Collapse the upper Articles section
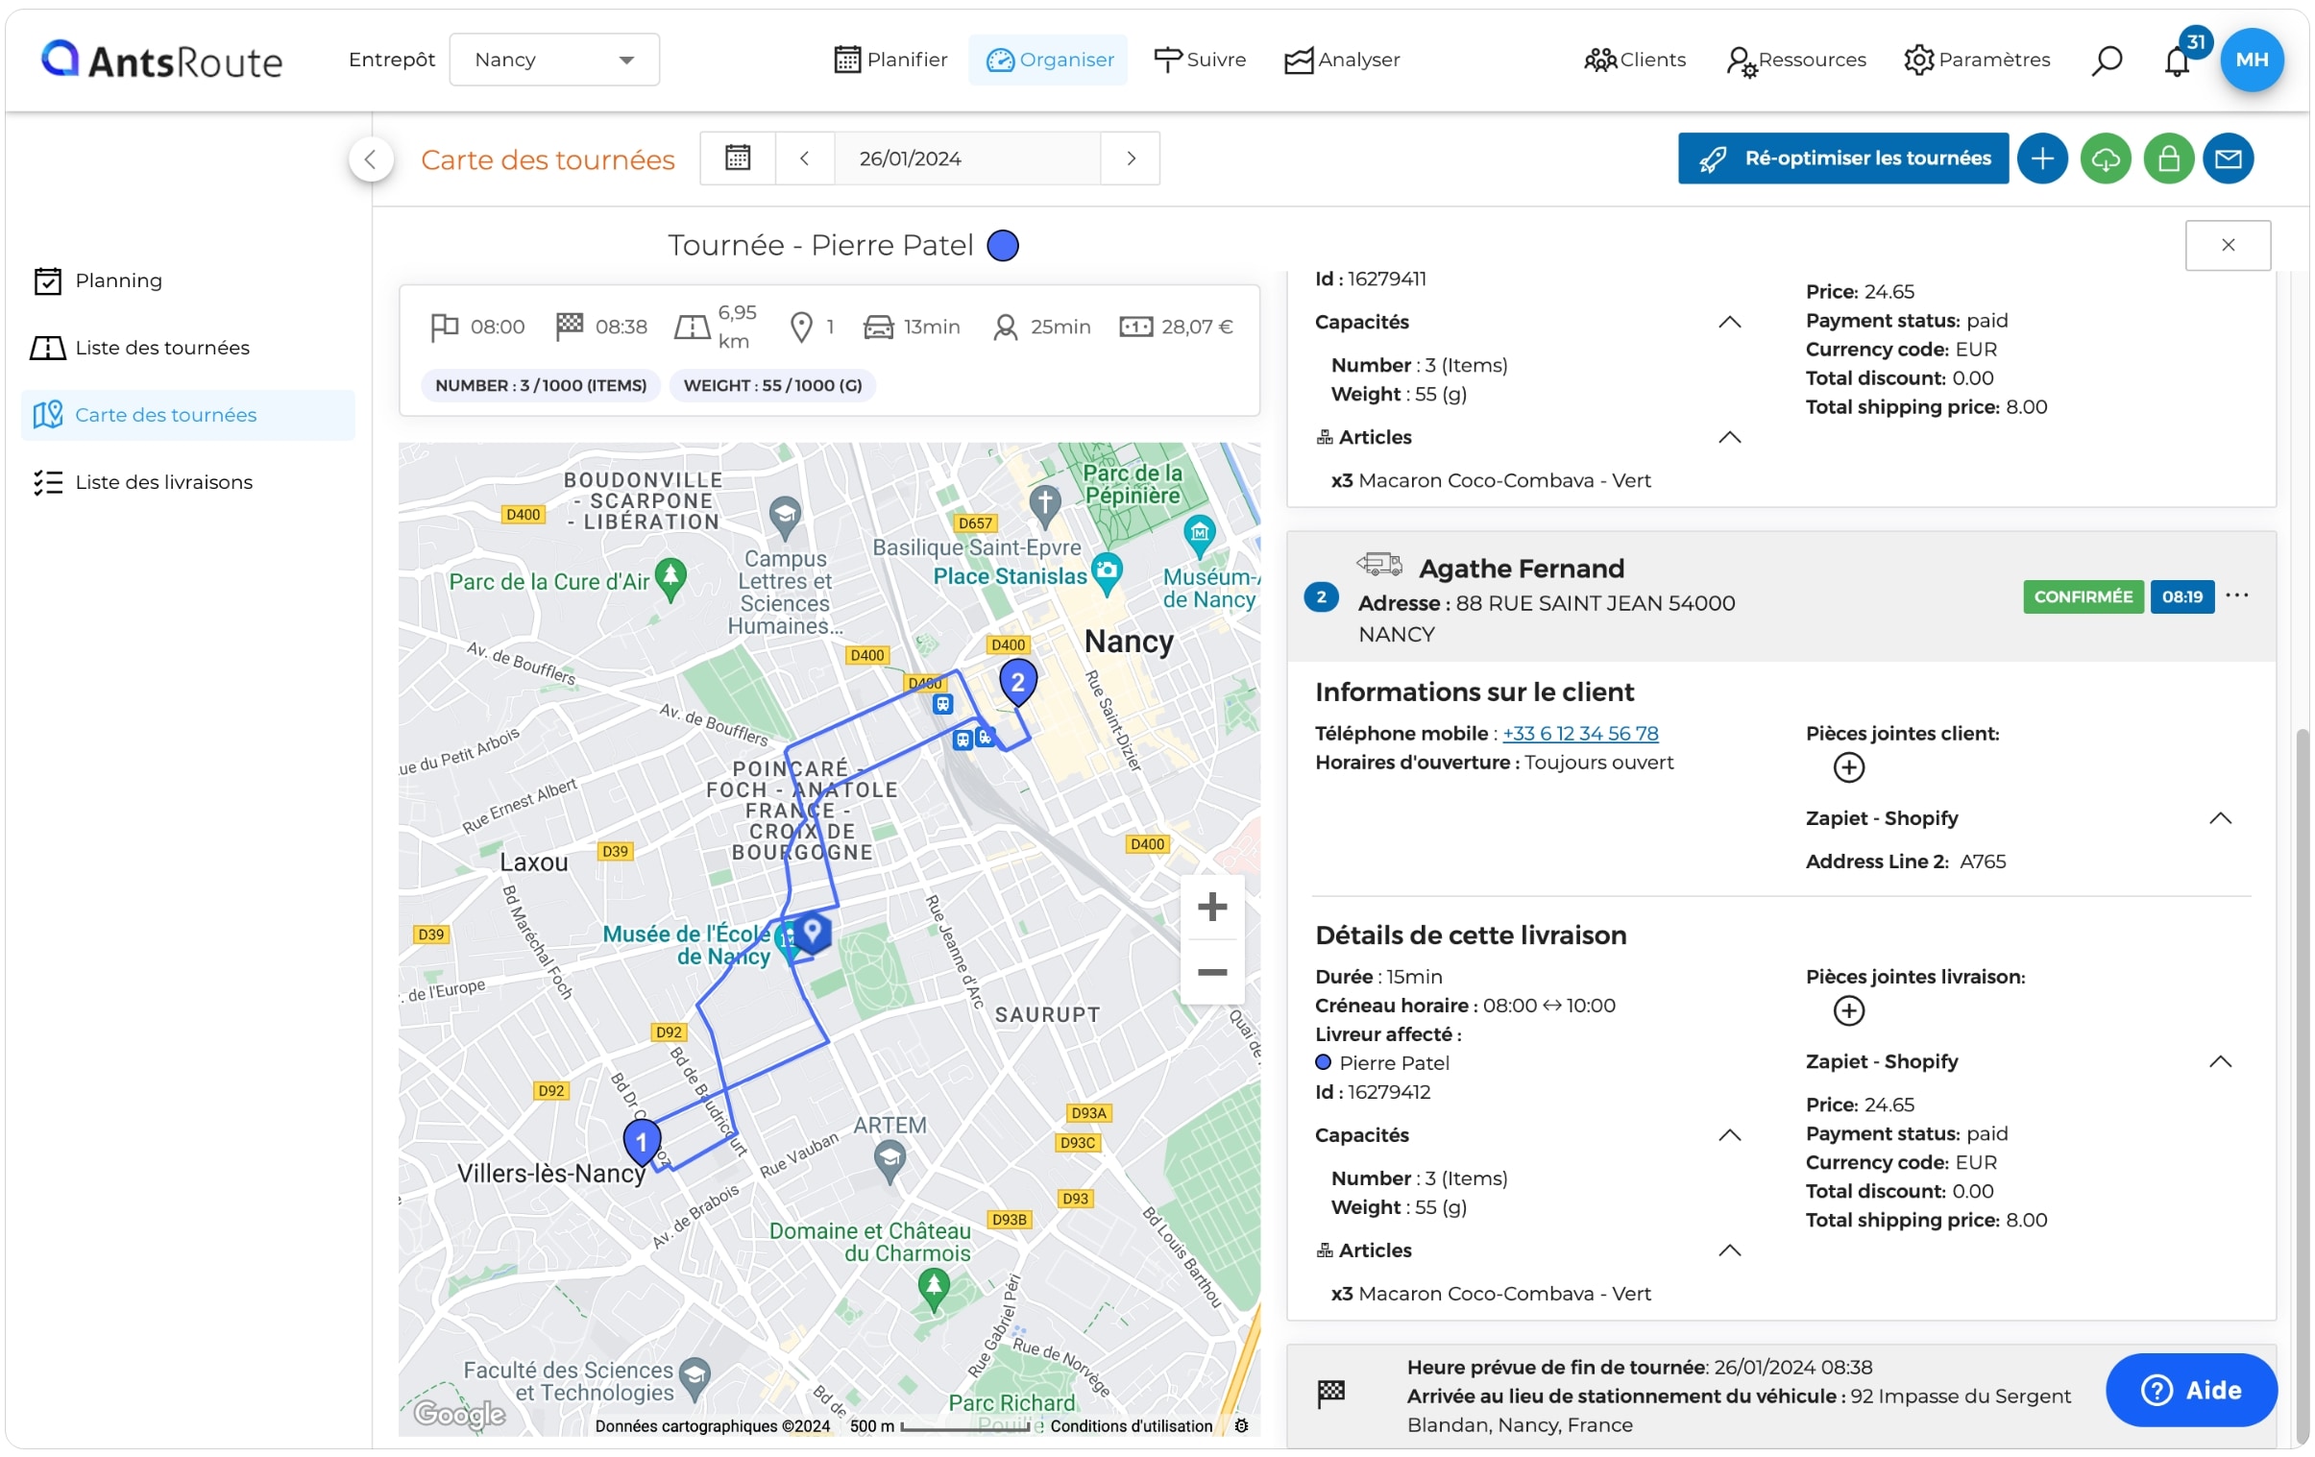2315x1457 pixels. (1728, 437)
